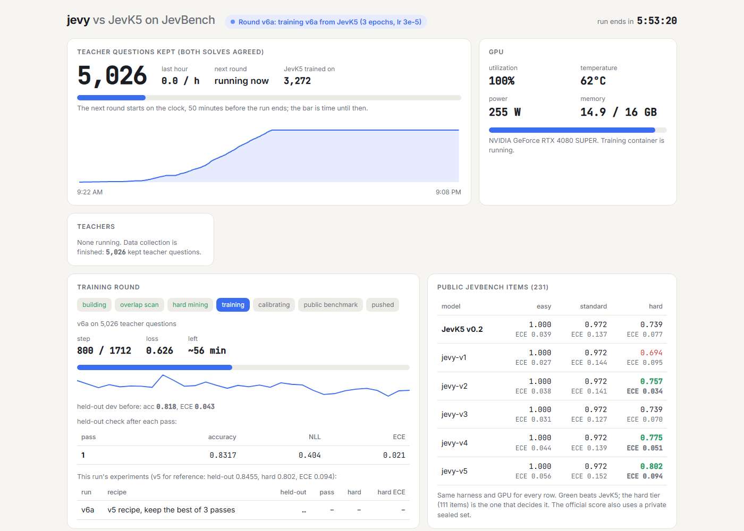Viewport: 744px width, 531px height.
Task: Click the jevy-v3 model row label
Action: (454, 414)
